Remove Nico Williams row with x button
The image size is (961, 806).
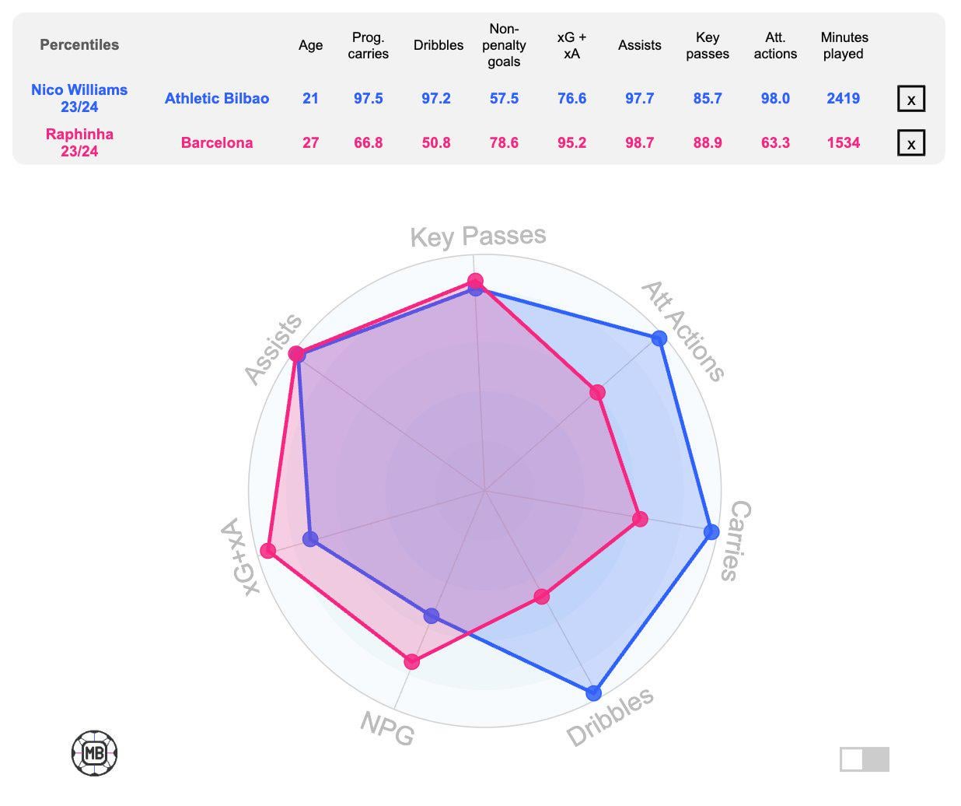pyautogui.click(x=910, y=99)
